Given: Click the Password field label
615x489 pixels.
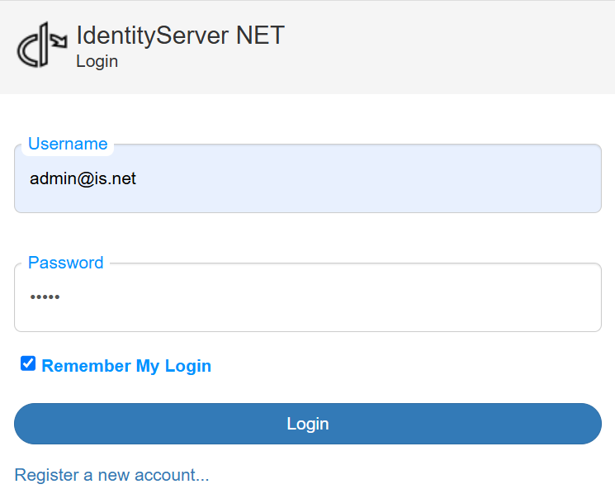Looking at the screenshot, I should pos(65,263).
